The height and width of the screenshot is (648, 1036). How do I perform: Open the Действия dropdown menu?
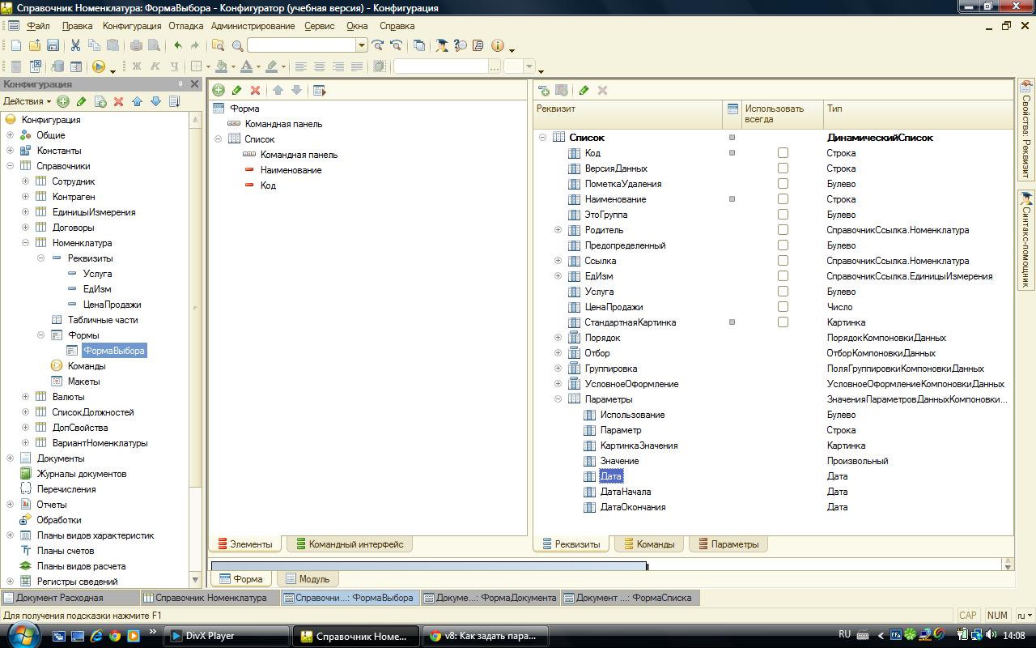tap(27, 101)
